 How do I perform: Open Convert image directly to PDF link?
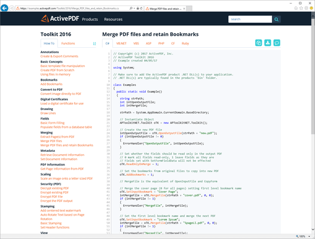(x=61, y=94)
